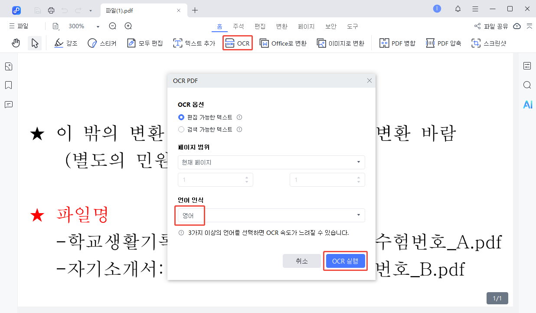Open the PDF 압축 compress tool
The height and width of the screenshot is (313, 536).
tap(444, 43)
